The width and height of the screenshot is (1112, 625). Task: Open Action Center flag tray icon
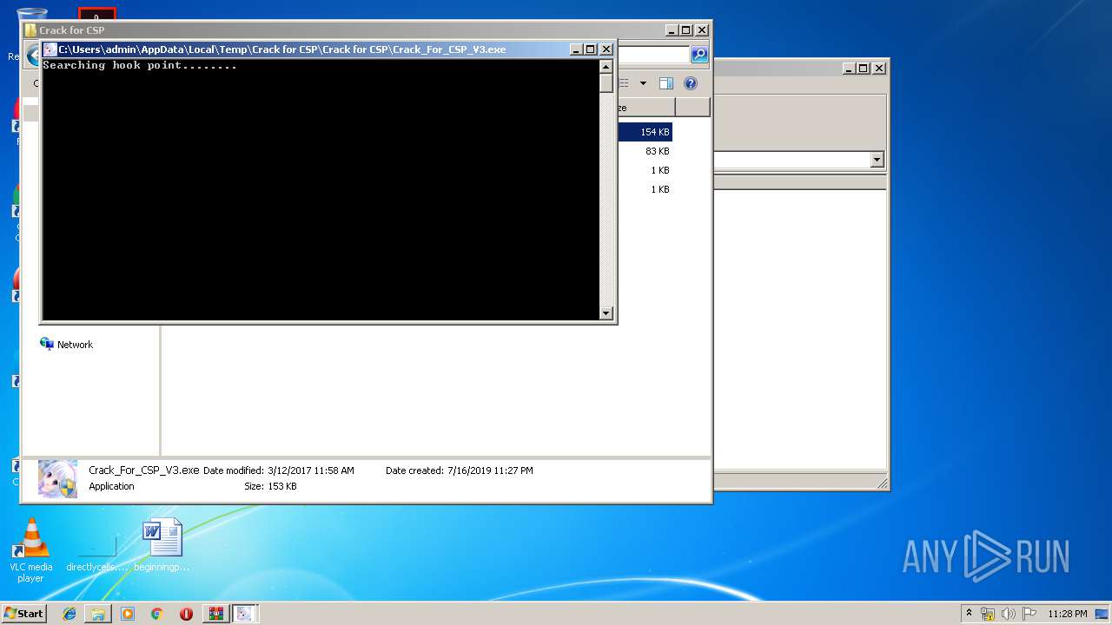(x=1029, y=614)
